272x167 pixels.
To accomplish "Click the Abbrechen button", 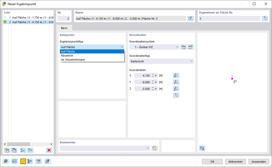I will point(235,162).
